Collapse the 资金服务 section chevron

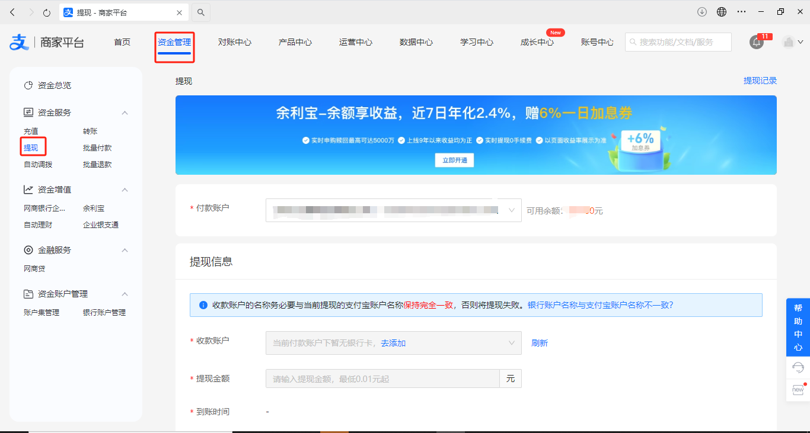[125, 113]
